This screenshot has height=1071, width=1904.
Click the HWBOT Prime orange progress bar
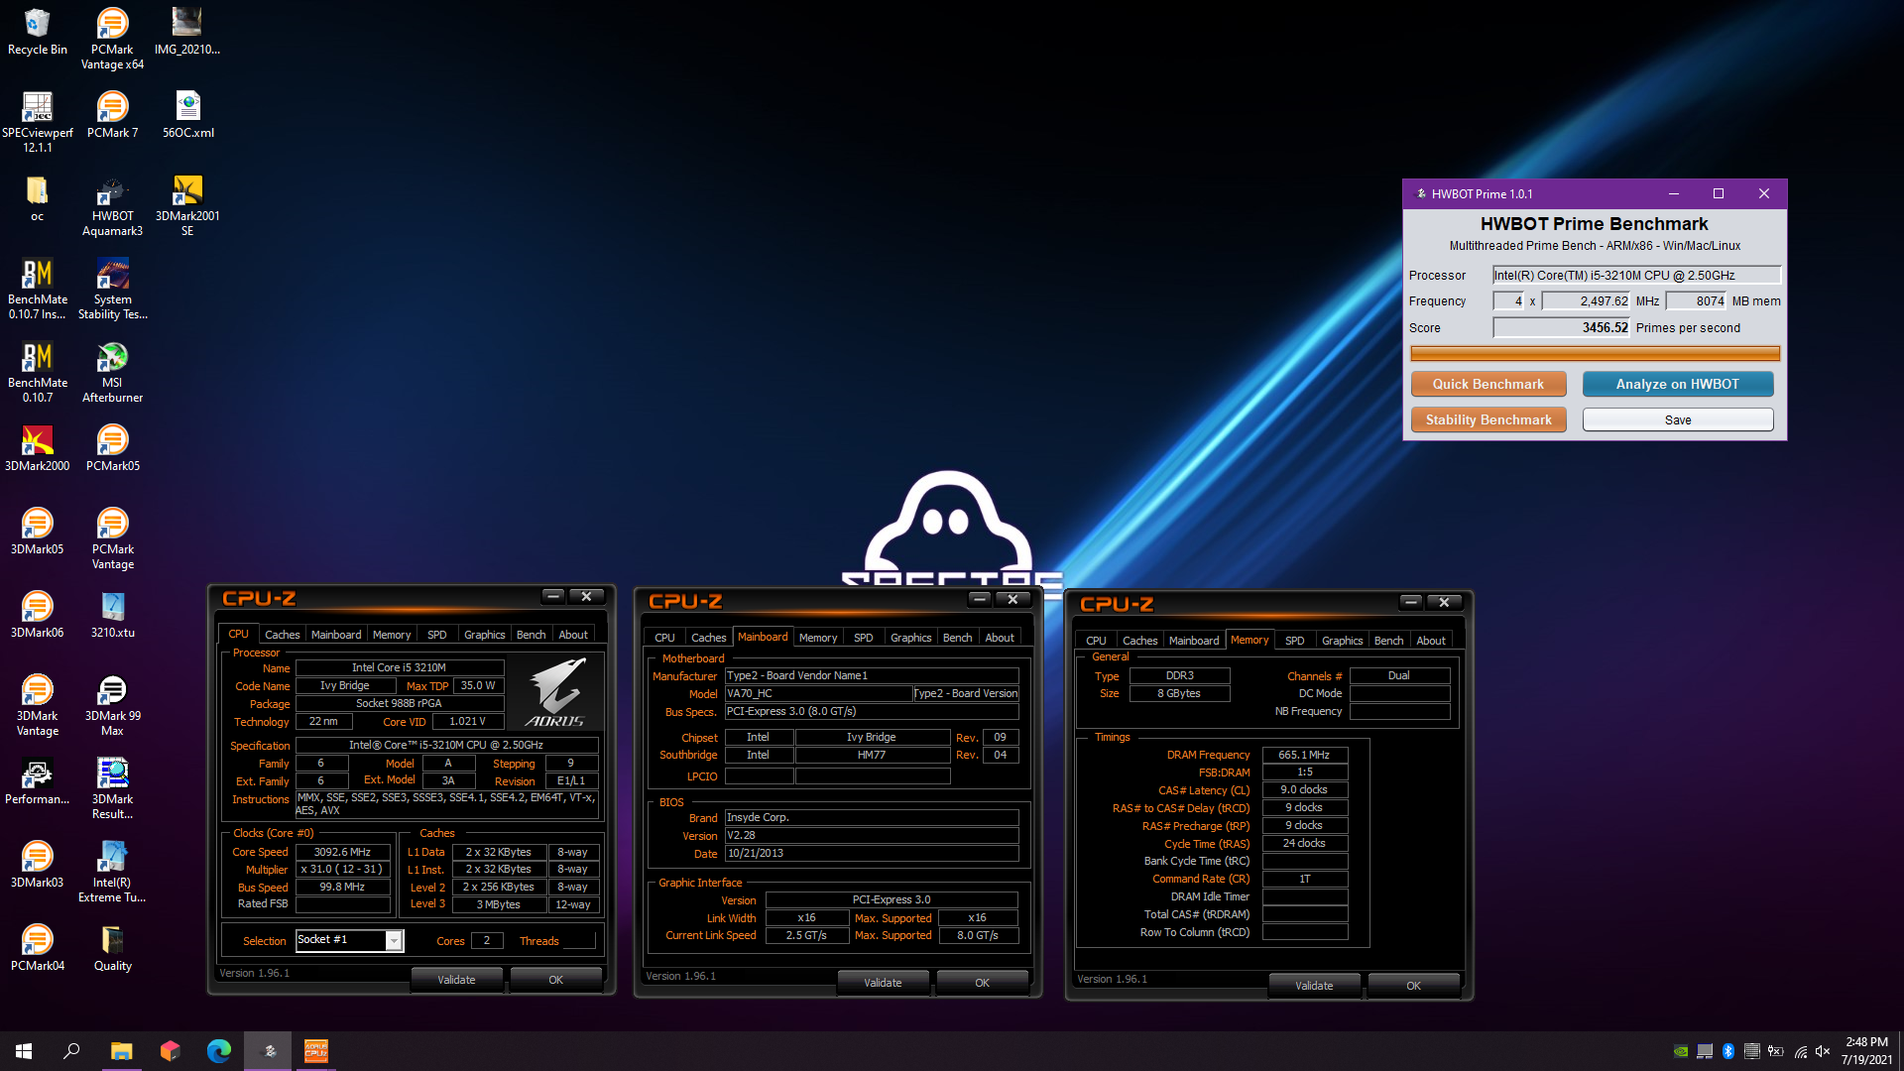click(1595, 354)
